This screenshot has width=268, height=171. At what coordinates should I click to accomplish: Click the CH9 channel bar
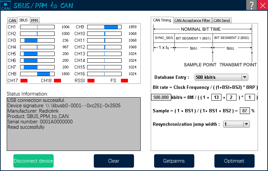[104, 27]
